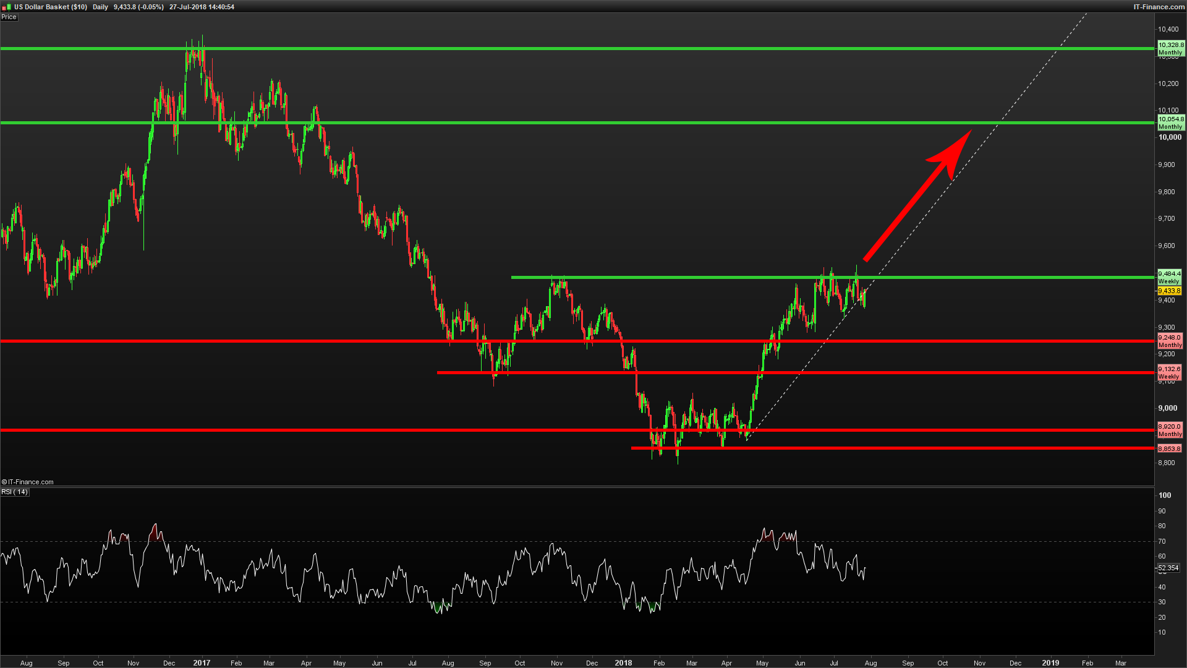Click the Price panel label
This screenshot has width=1187, height=668.
[x=9, y=17]
